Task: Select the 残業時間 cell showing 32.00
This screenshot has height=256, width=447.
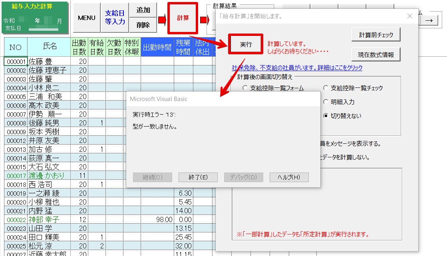Action: 183,246
